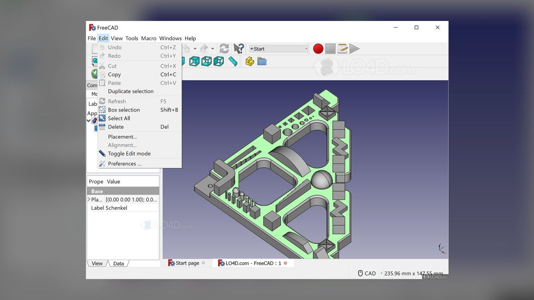Click the globe web icon in toolbar

click(x=94, y=74)
